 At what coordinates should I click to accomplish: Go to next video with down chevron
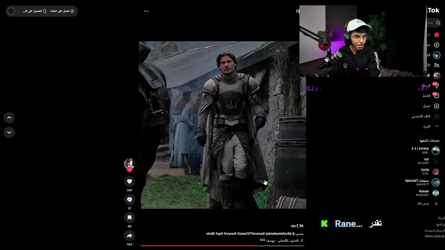point(9,132)
